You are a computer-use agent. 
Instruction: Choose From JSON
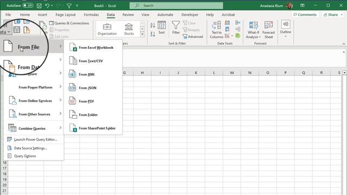click(93, 88)
